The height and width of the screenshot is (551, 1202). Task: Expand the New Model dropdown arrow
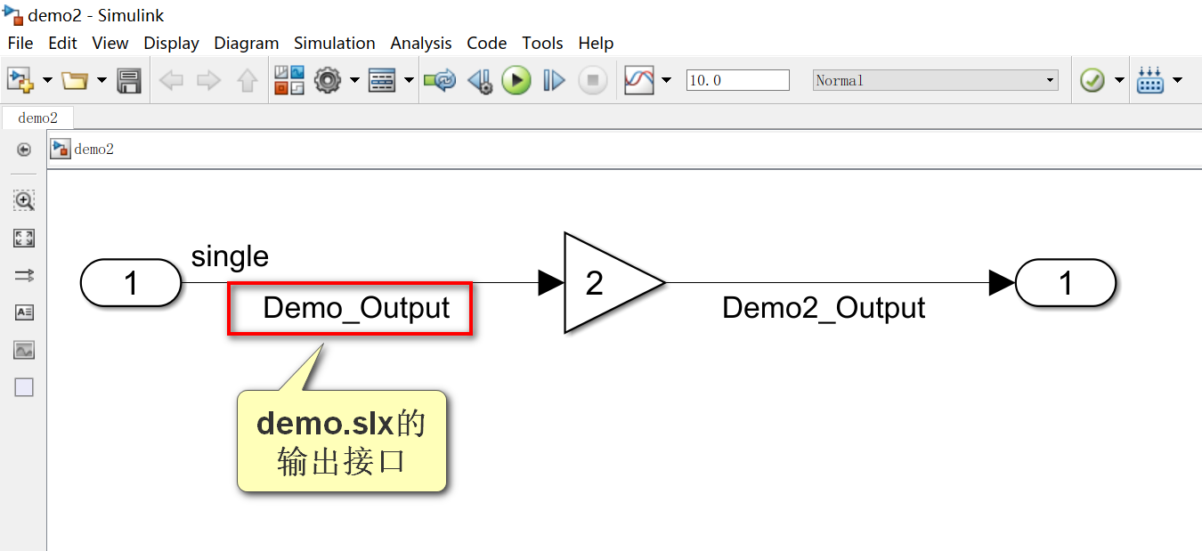(47, 80)
